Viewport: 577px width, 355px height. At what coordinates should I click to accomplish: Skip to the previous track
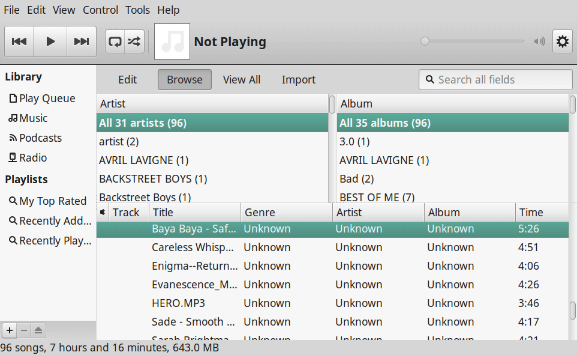pyautogui.click(x=19, y=41)
